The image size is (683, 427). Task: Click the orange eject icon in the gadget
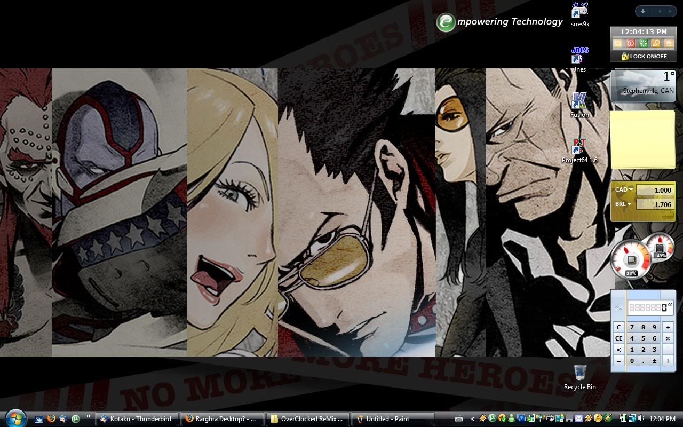click(x=669, y=43)
